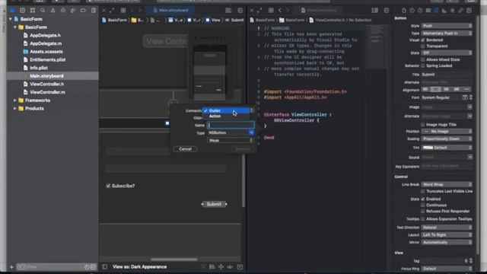Toggle Image Hugs Title checkbox

pyautogui.click(x=423, y=124)
